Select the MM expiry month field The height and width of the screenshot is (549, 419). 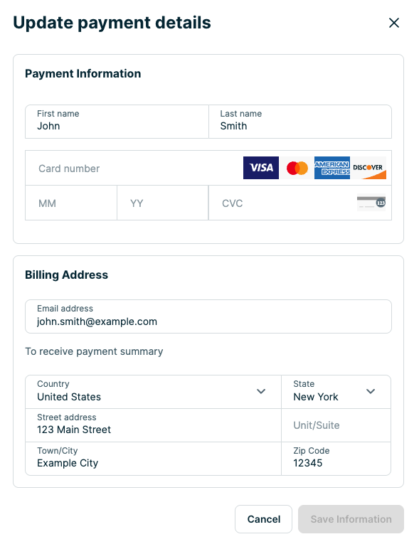[71, 203]
